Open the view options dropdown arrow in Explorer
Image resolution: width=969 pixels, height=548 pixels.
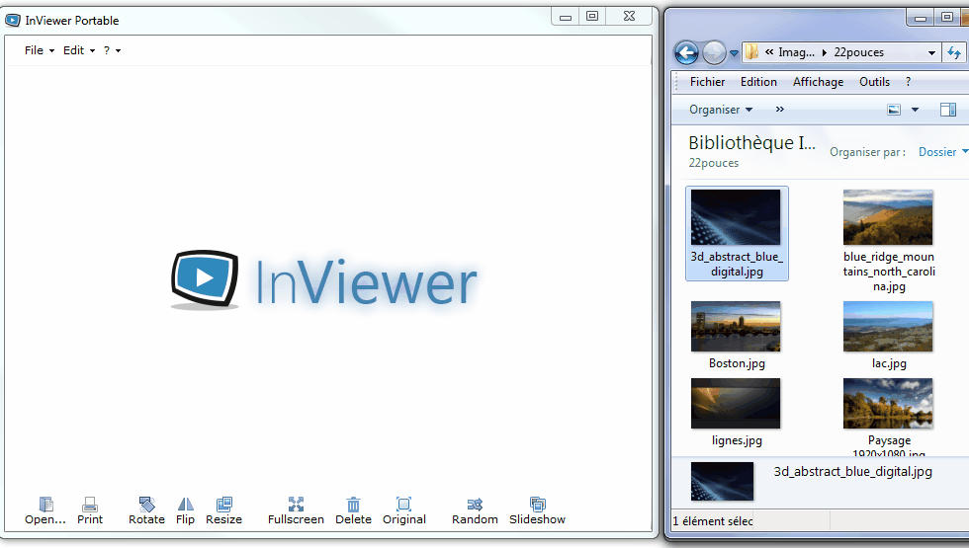click(916, 110)
